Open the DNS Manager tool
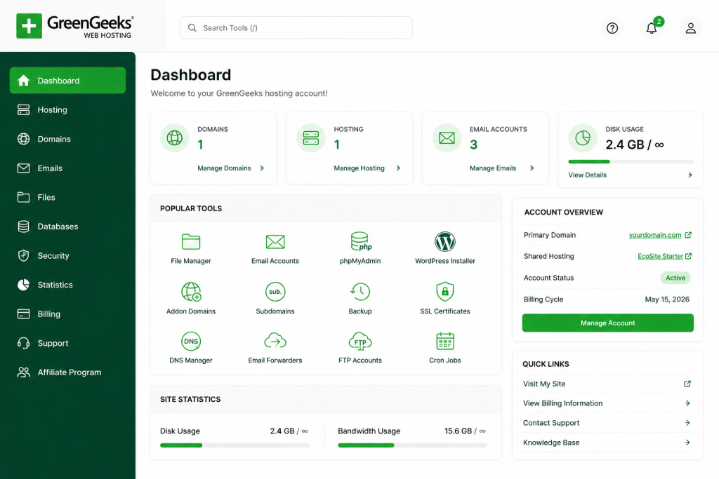Screen dimensions: 719x479 tap(191, 348)
